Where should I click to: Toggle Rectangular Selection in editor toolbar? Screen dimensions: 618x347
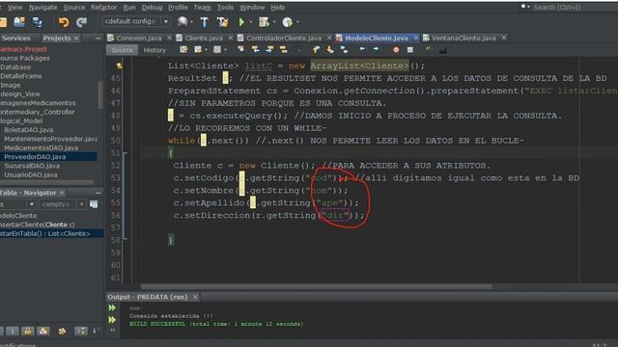pyautogui.click(x=298, y=50)
